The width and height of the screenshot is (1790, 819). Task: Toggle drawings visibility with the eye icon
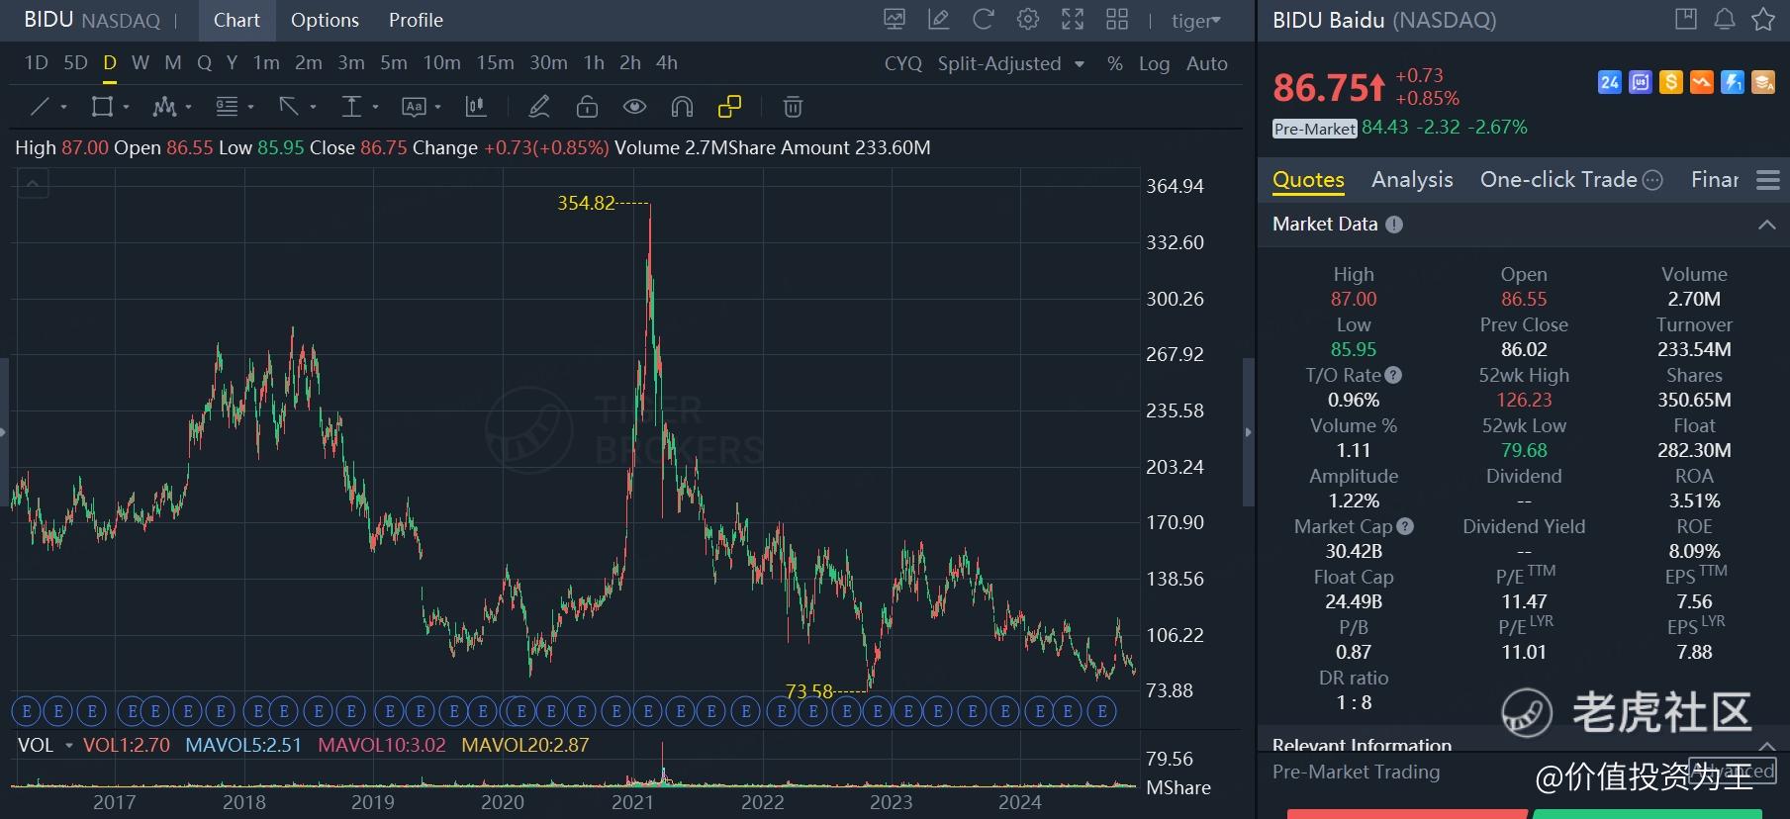634,107
